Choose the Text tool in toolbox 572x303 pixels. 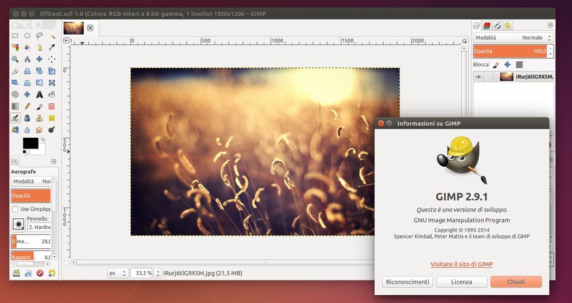point(40,94)
